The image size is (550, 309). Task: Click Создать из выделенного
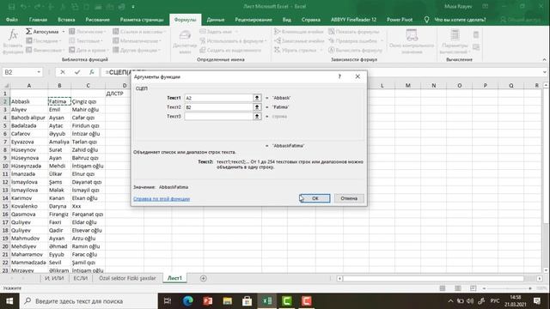(231, 50)
